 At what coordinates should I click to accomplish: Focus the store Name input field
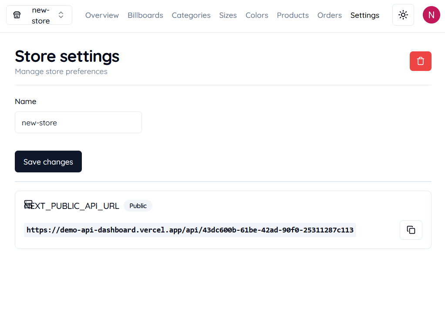78,122
